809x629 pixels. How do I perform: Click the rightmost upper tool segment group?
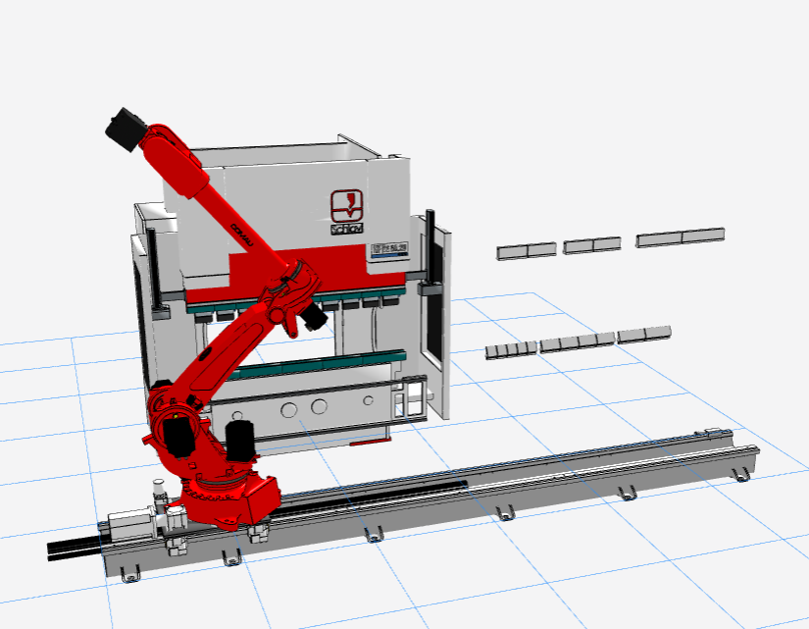pos(680,237)
